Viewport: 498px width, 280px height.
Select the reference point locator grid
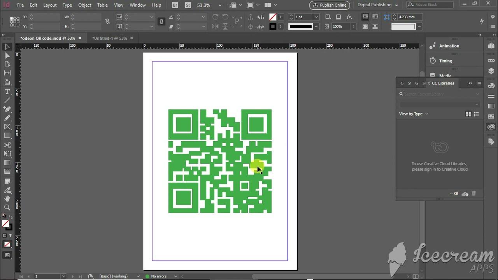coord(14,22)
